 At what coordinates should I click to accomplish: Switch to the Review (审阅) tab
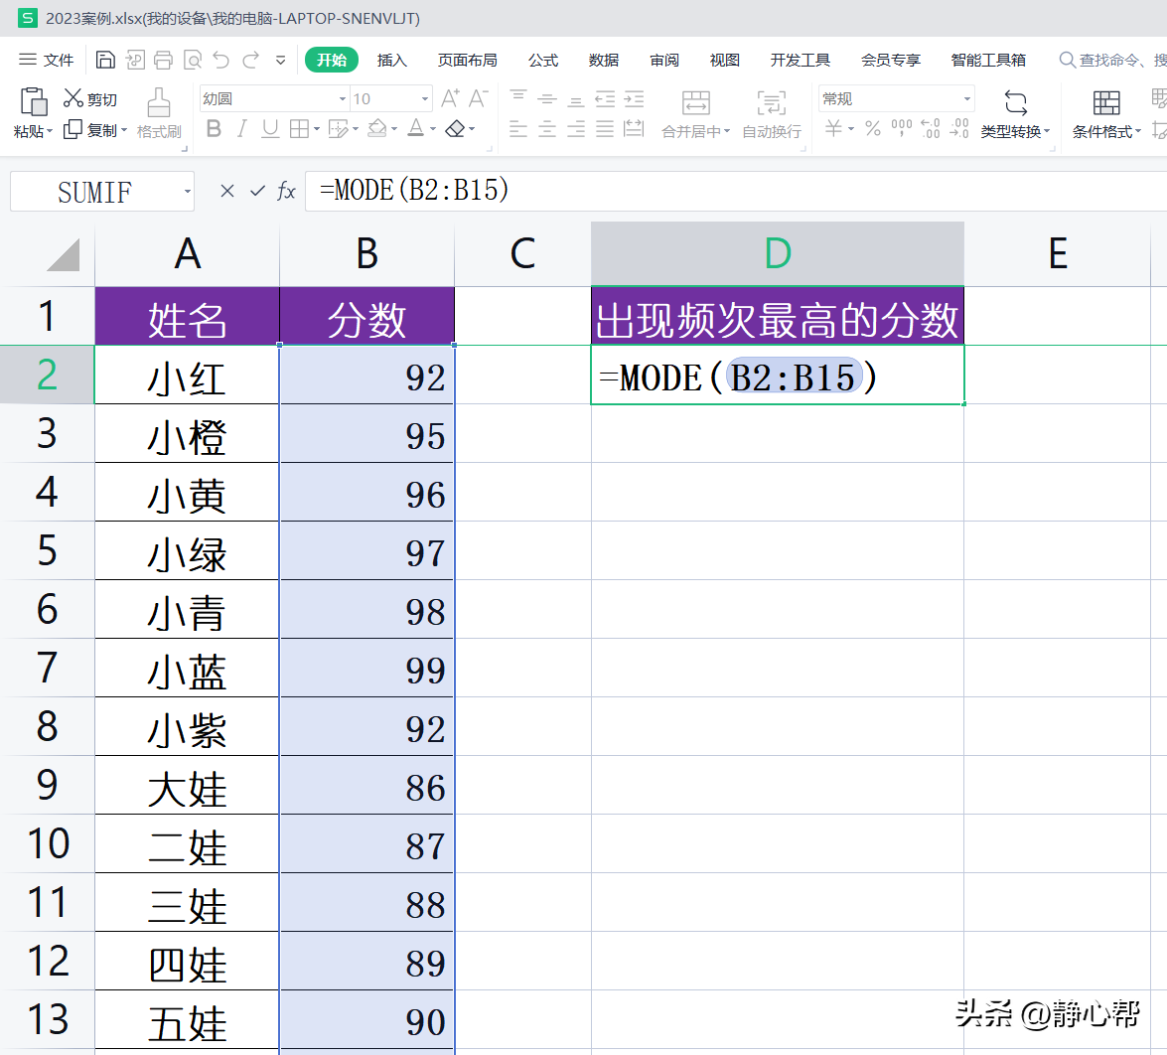[x=663, y=61]
